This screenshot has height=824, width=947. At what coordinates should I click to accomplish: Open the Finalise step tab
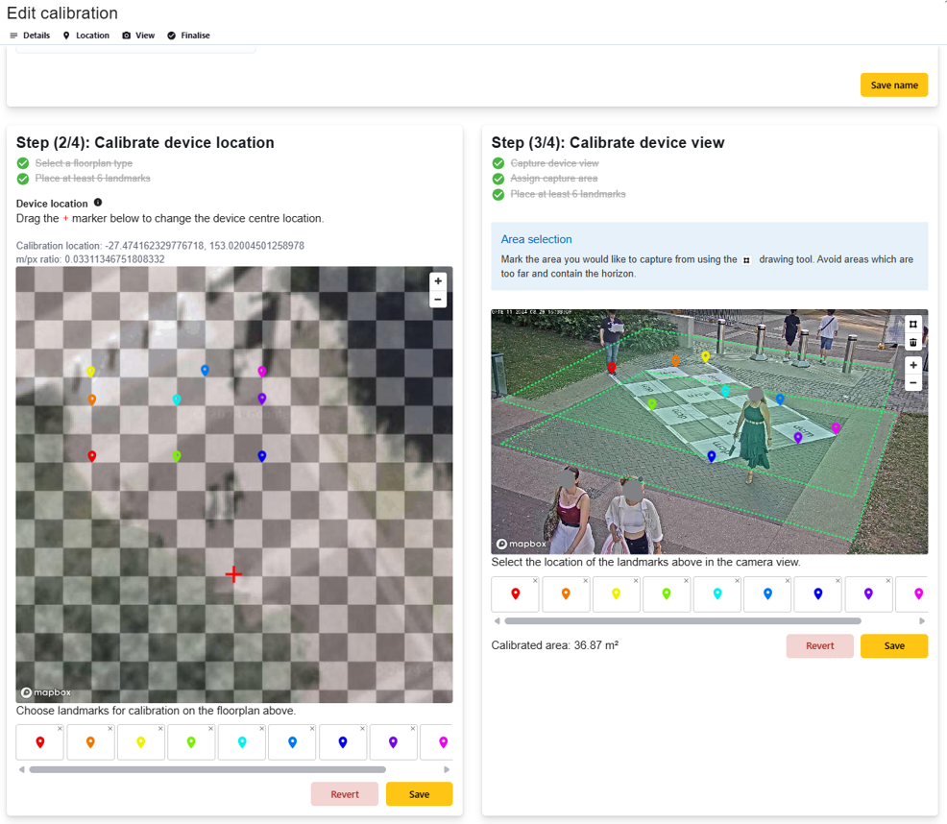[x=188, y=36]
